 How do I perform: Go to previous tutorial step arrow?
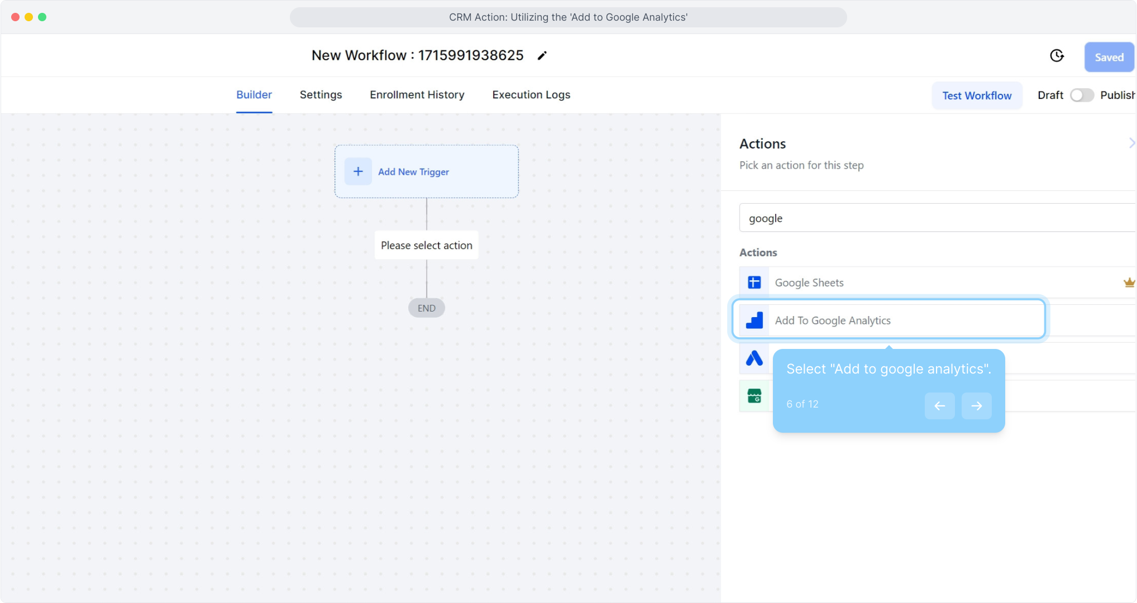click(x=939, y=406)
